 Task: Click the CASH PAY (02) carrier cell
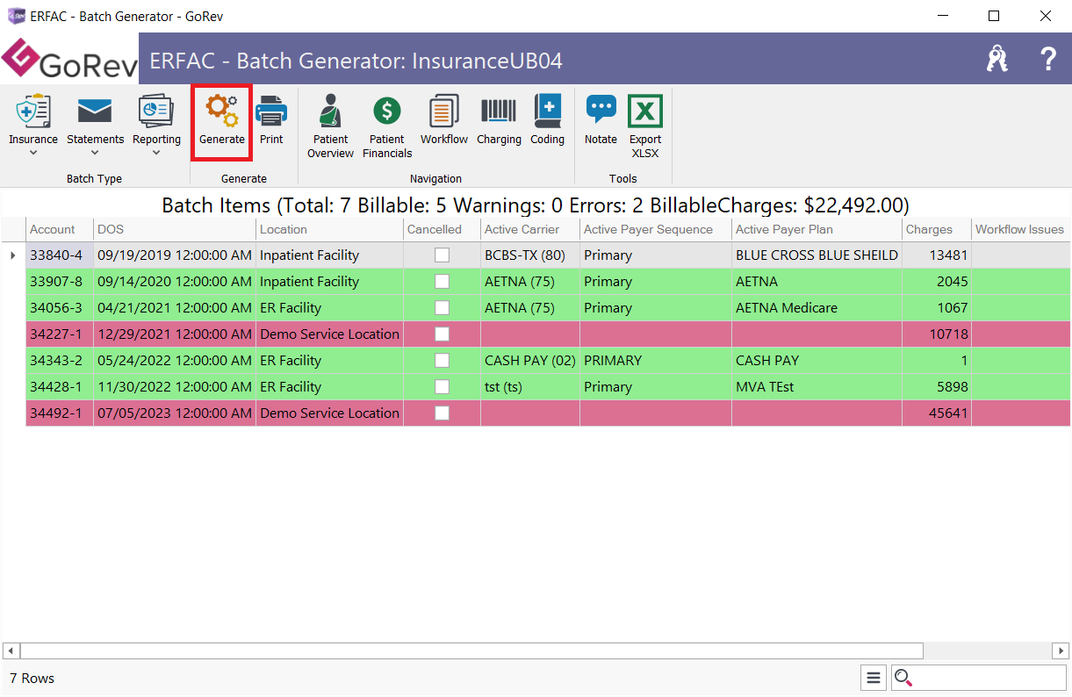click(x=530, y=361)
